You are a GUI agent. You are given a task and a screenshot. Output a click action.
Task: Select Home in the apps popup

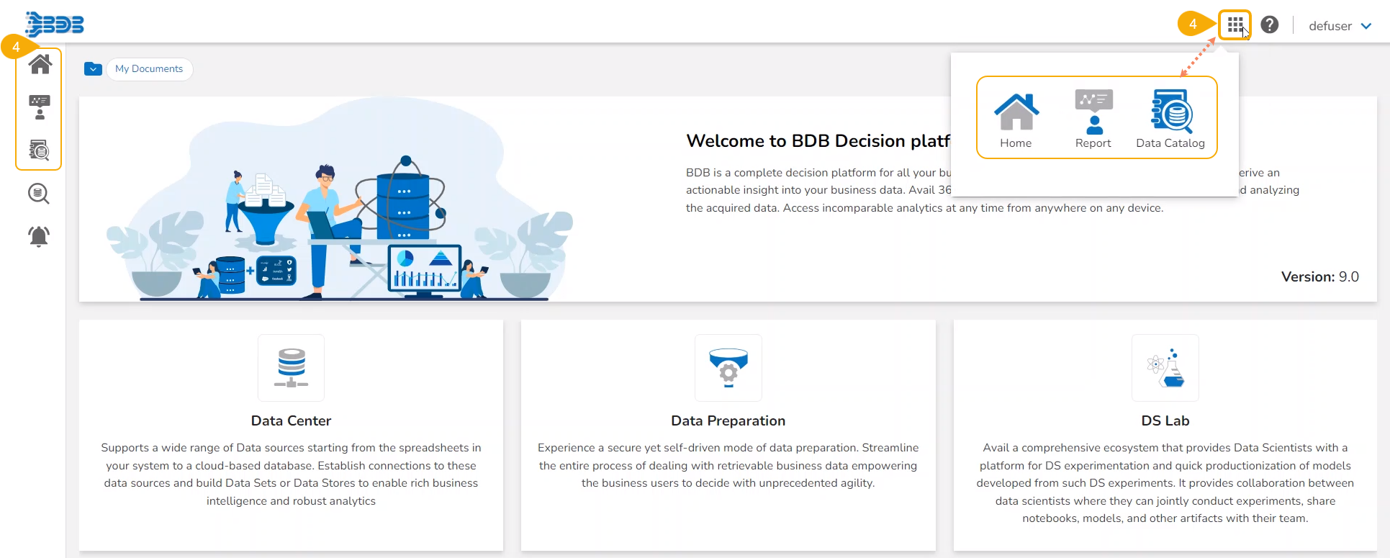pyautogui.click(x=1016, y=121)
